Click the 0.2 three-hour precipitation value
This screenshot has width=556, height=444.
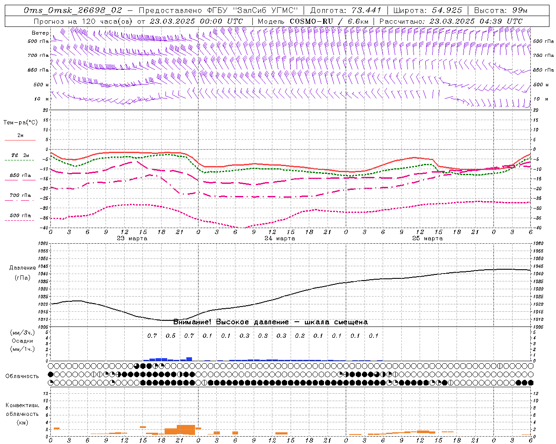(300, 336)
